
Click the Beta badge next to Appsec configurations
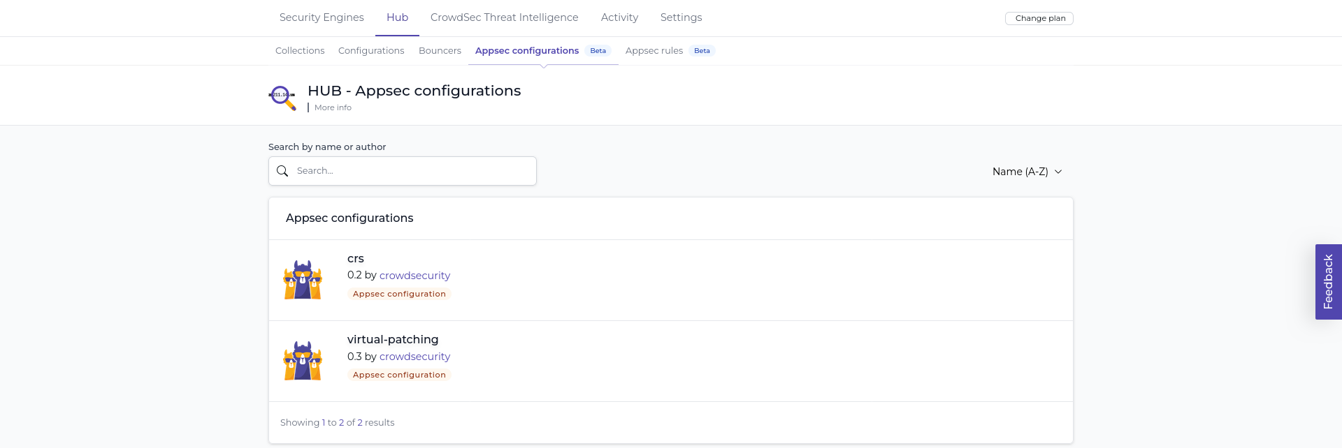pyautogui.click(x=598, y=50)
